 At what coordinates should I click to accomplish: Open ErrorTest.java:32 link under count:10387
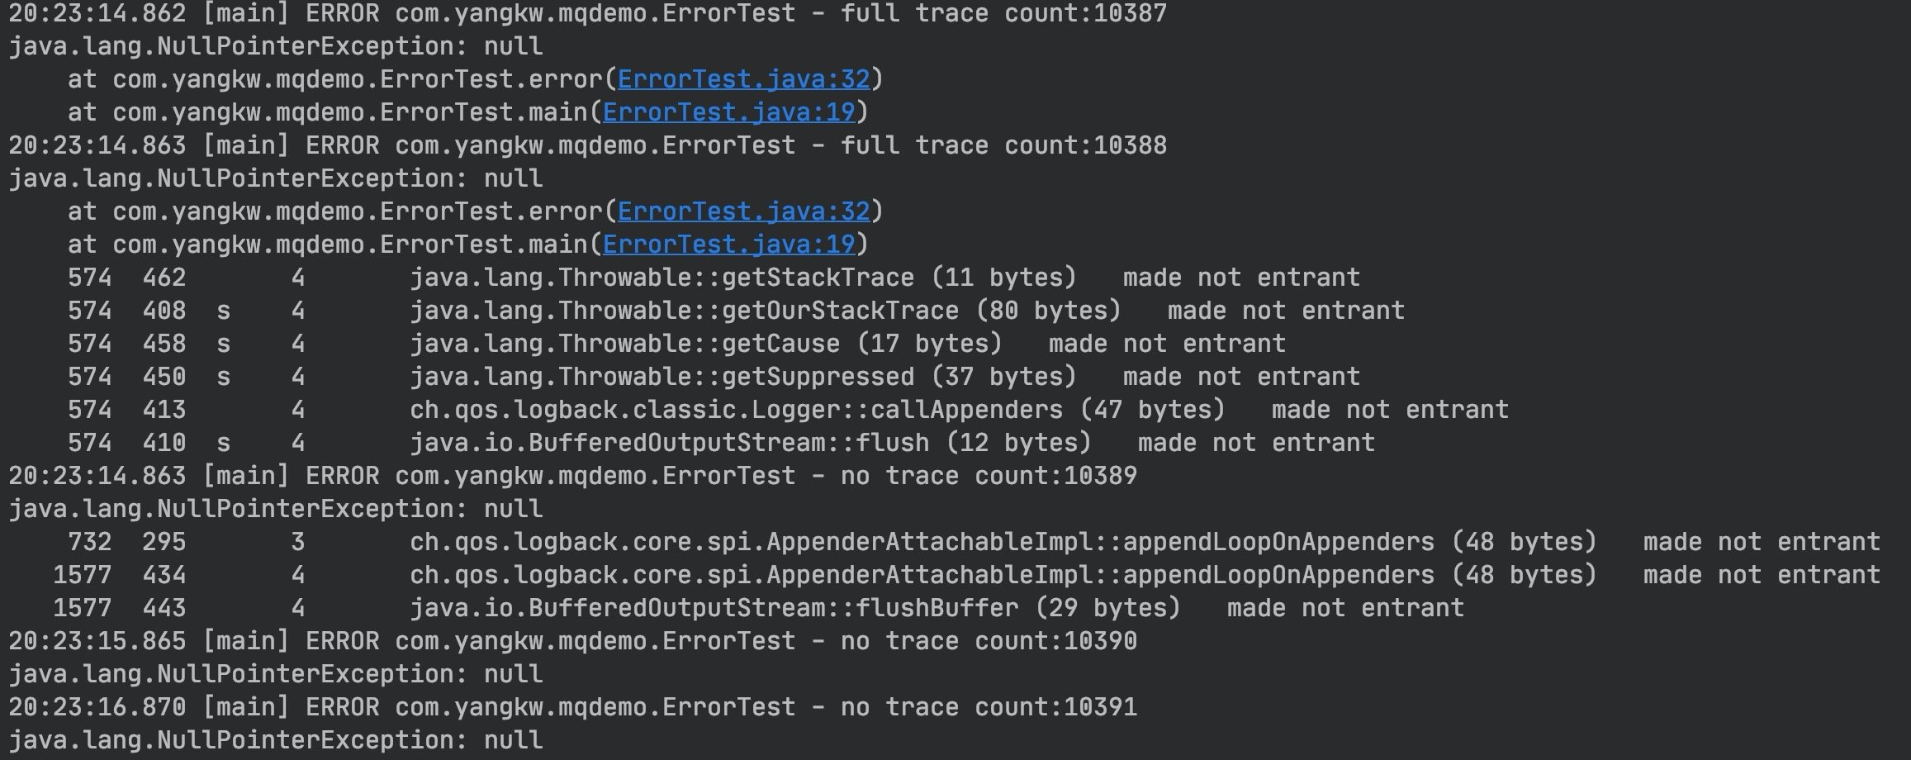(x=743, y=79)
